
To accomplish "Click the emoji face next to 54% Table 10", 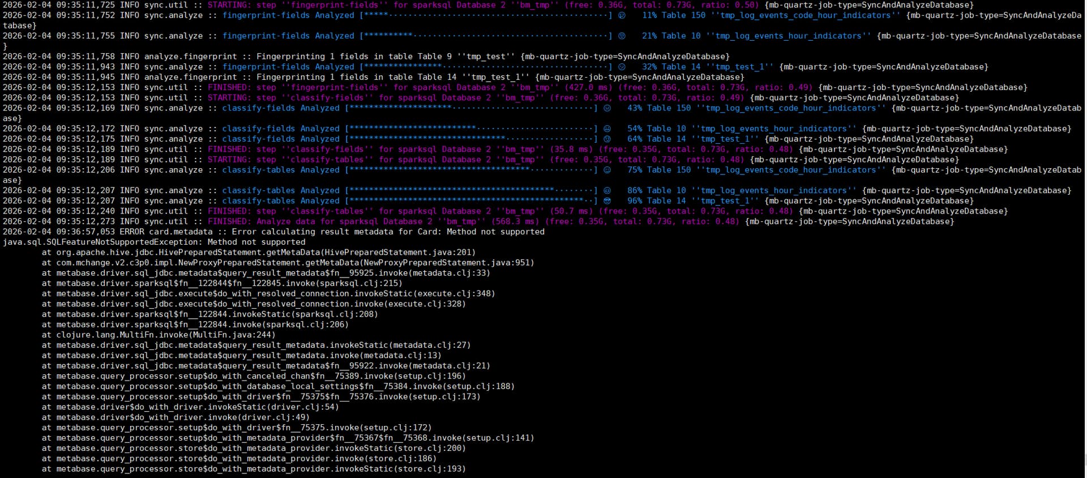I will point(607,129).
